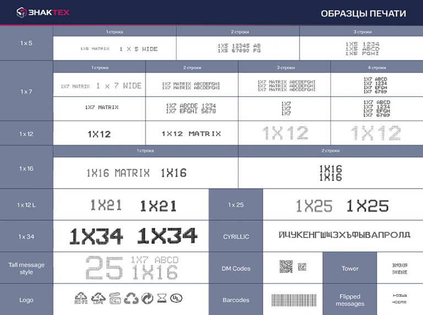Screen dimensions: 423x315
Task: Click the '1X7 ABCDE 1234' sample cell
Action: click(191, 108)
